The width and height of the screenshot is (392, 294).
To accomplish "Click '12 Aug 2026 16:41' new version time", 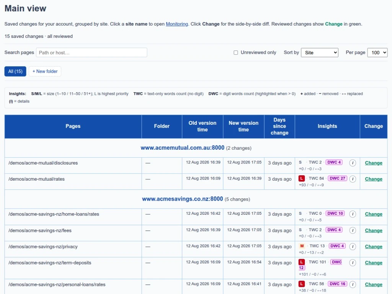I will click(x=244, y=284).
